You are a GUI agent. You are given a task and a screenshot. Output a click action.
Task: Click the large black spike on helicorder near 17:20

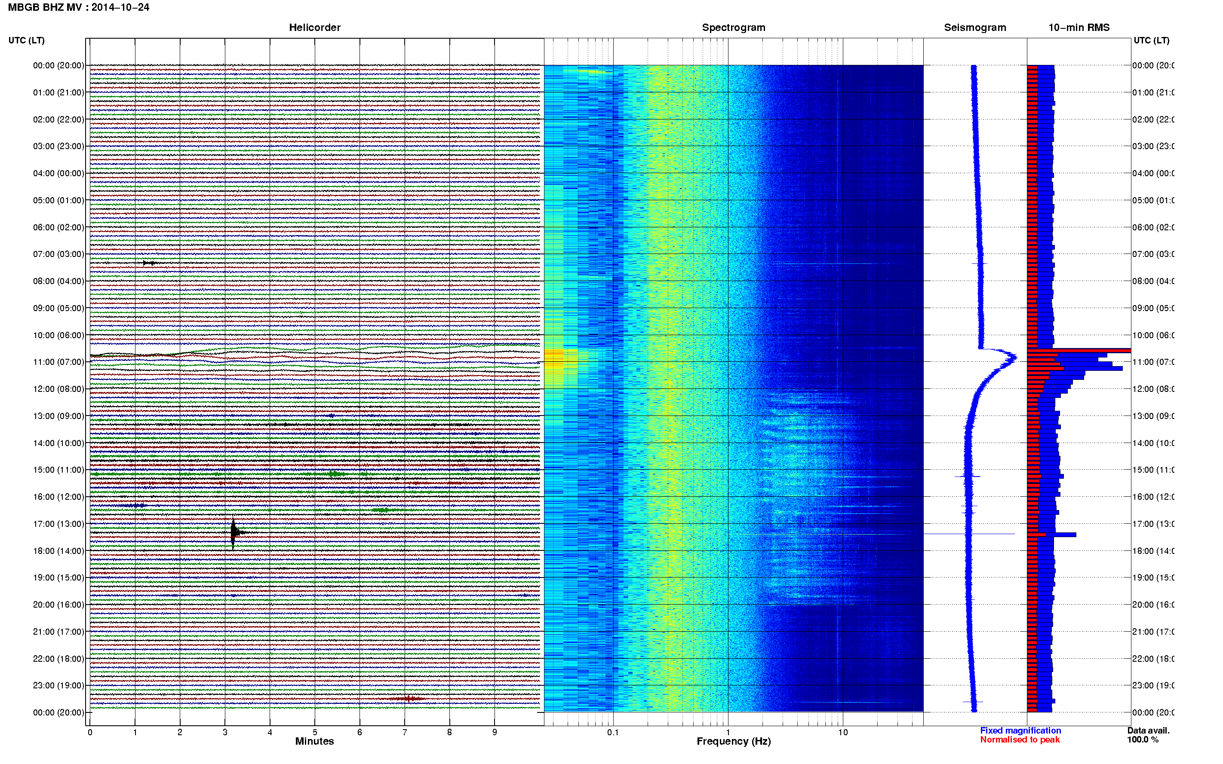234,533
